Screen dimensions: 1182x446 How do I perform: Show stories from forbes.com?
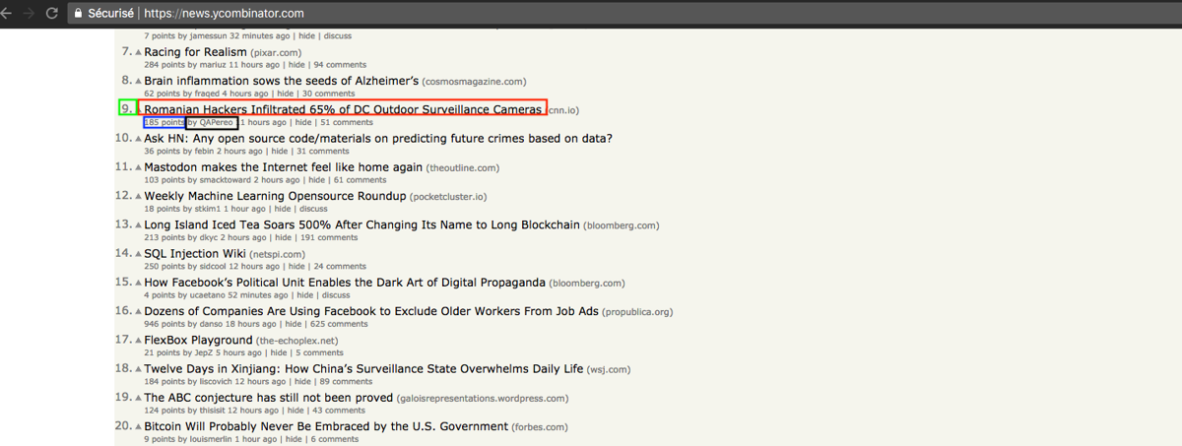coord(540,427)
